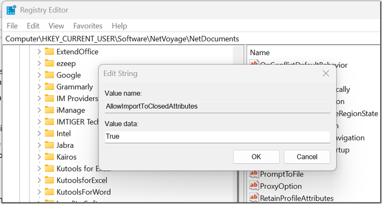The image size is (382, 204).
Task: Select the Jabra folder icon
Action: click(49, 145)
